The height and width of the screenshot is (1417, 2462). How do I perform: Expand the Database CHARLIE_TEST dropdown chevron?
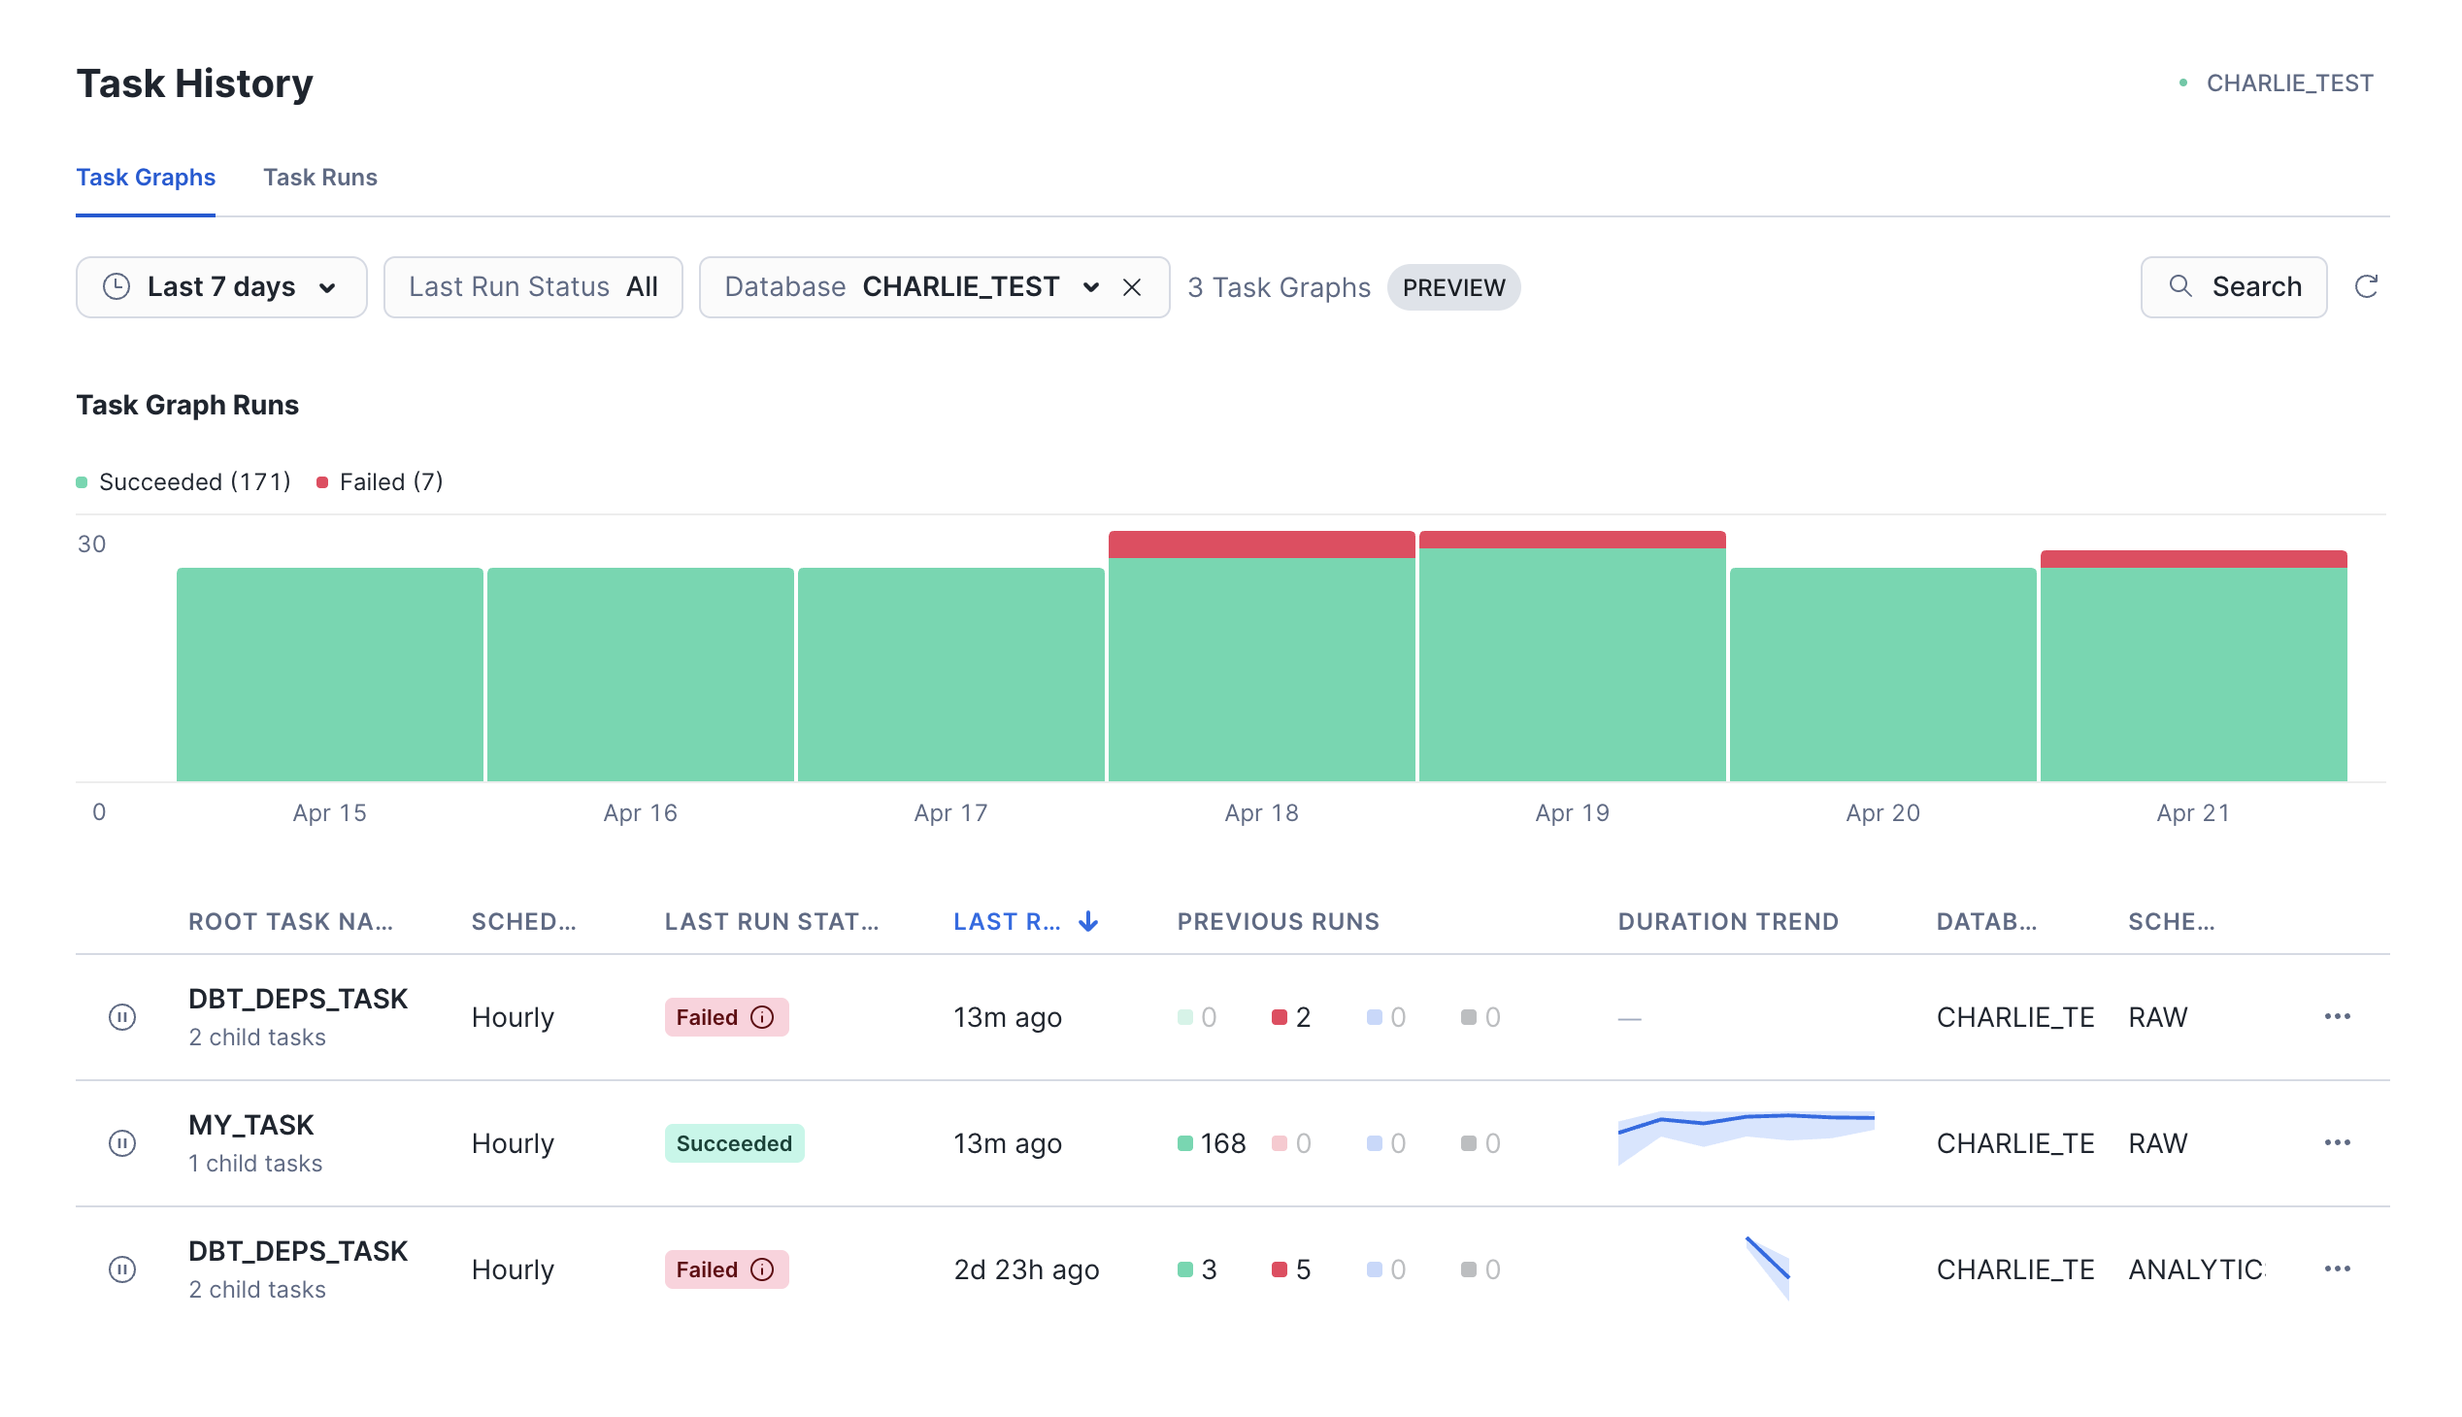1090,287
